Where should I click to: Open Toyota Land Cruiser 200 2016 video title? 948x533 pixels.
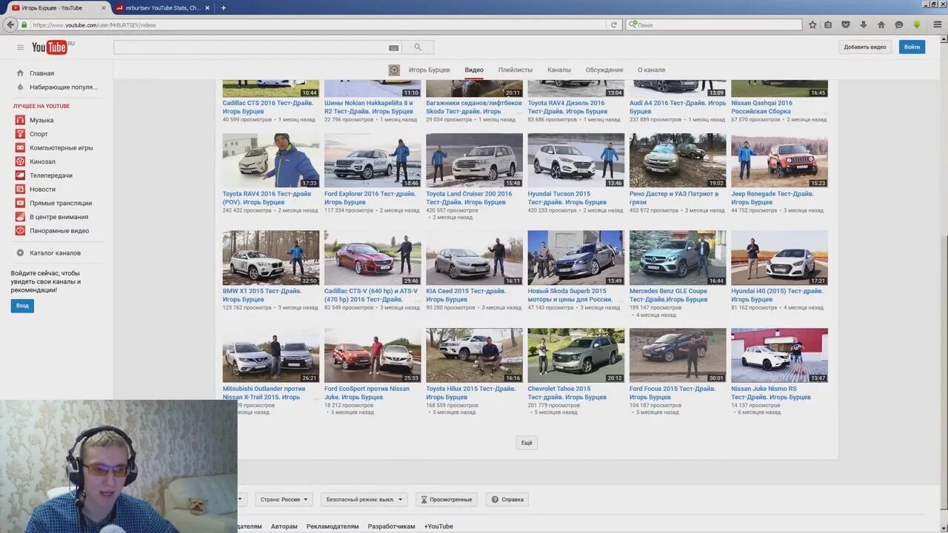tap(467, 198)
